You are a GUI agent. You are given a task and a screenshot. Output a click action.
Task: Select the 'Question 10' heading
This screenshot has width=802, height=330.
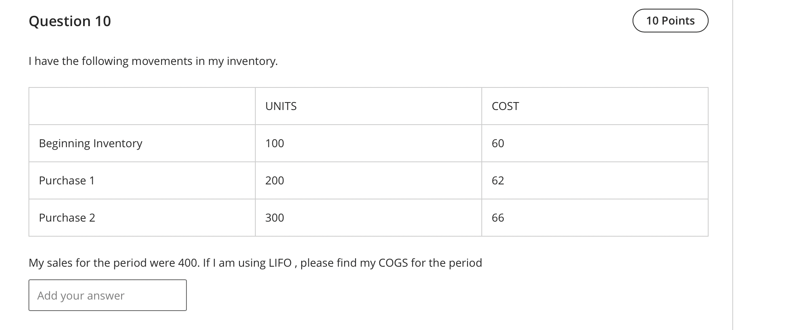coord(70,21)
